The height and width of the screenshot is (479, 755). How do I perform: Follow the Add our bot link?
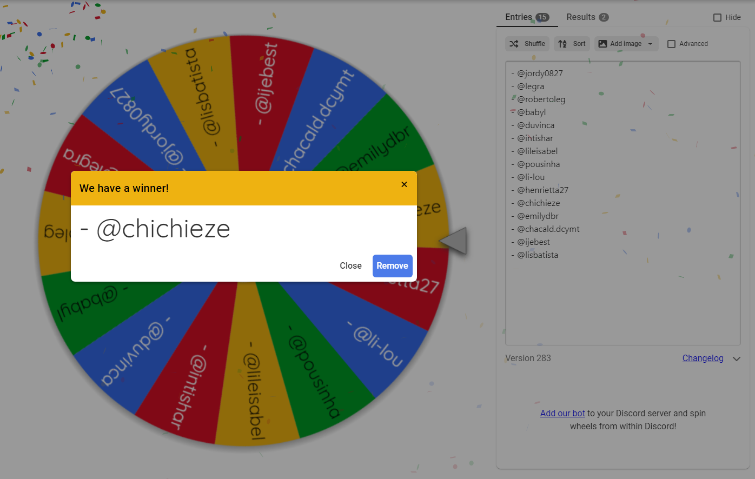[562, 413]
